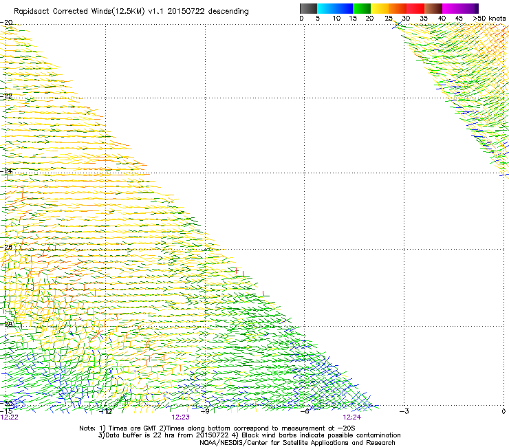This screenshot has height=447, width=509.
Task: Click the '-22' latitude axis label
Action: 6,96
